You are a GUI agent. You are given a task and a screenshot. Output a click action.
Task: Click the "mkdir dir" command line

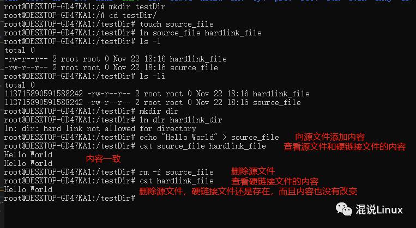(x=91, y=111)
